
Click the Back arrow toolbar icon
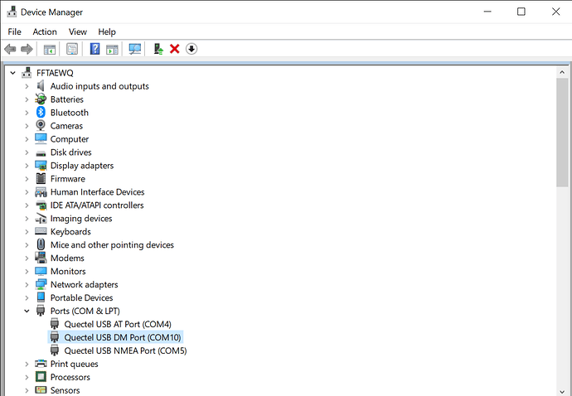pos(11,49)
